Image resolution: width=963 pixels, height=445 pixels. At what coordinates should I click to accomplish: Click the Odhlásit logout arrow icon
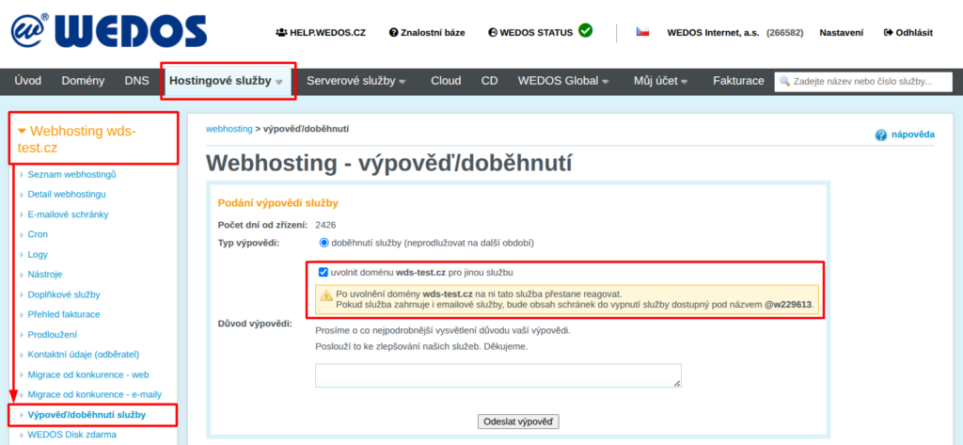tap(888, 33)
